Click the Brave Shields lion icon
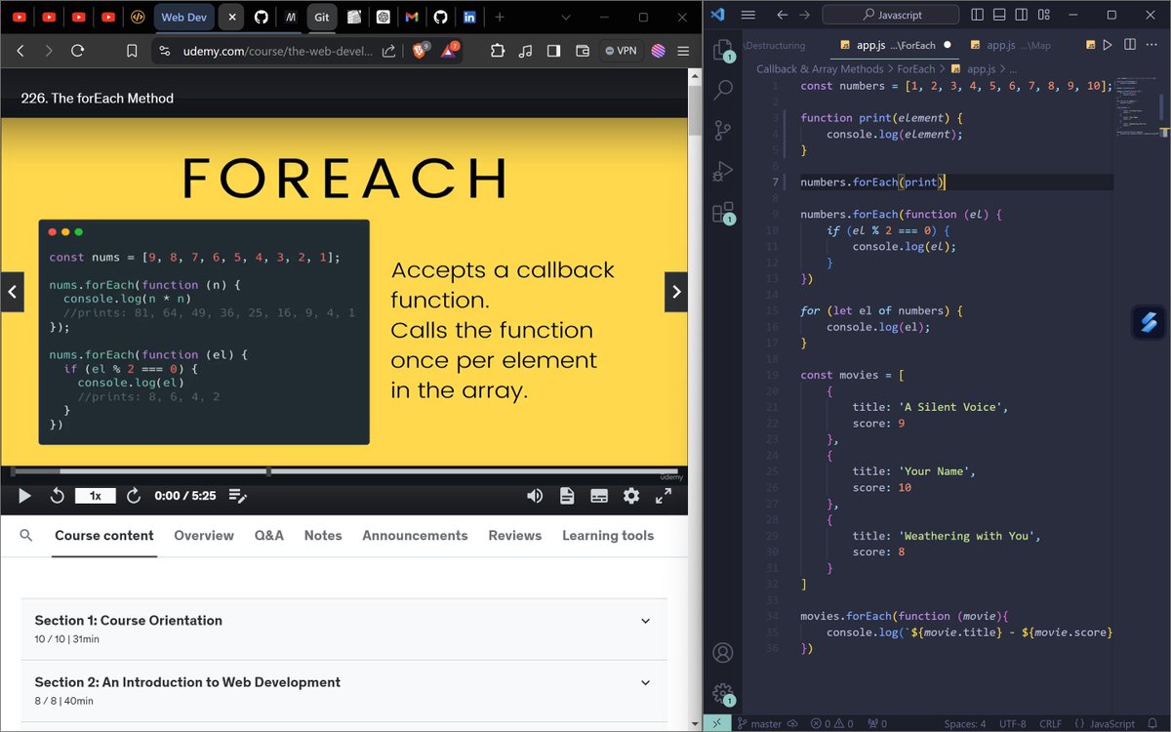This screenshot has width=1171, height=732. 420,51
